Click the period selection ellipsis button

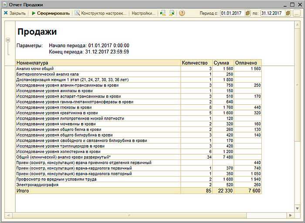click(298, 13)
